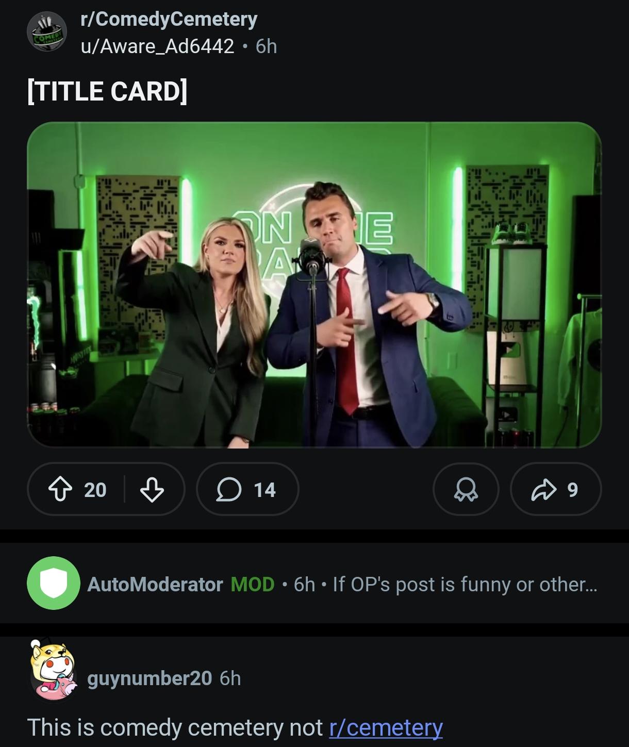Image resolution: width=629 pixels, height=747 pixels.
Task: Open the comments bubble showing 14
Action: click(x=247, y=489)
